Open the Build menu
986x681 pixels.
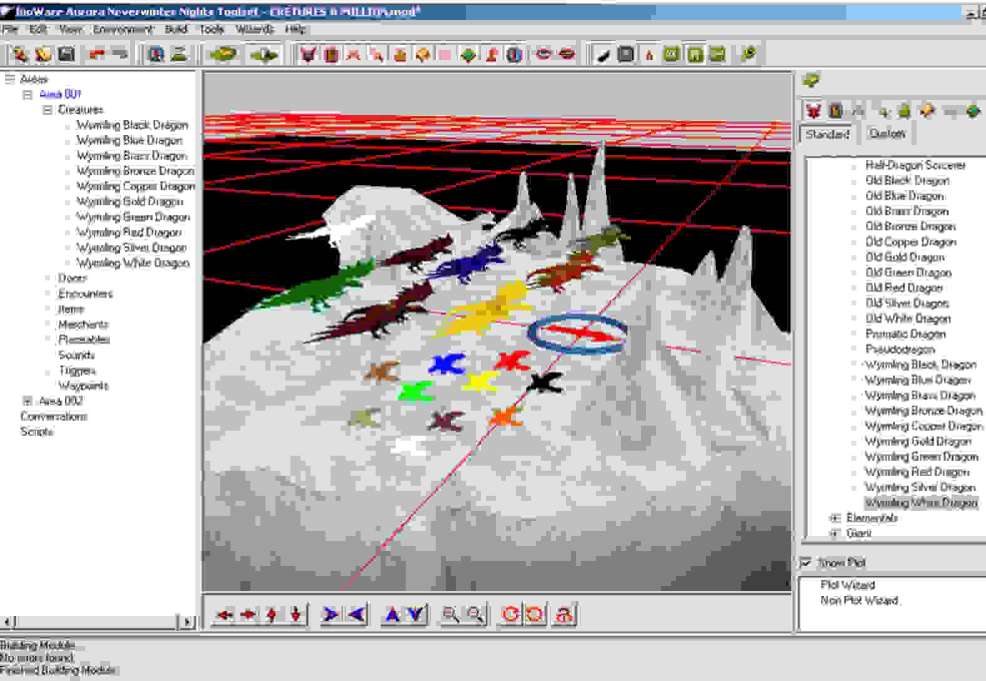tap(176, 29)
